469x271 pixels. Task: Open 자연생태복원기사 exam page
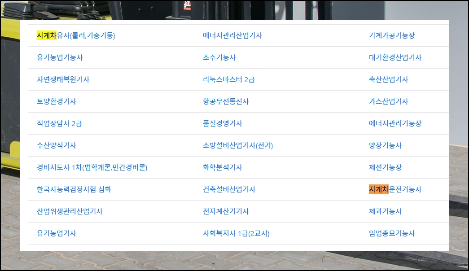tap(63, 79)
